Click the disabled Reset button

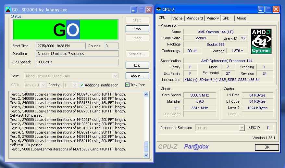point(137,38)
